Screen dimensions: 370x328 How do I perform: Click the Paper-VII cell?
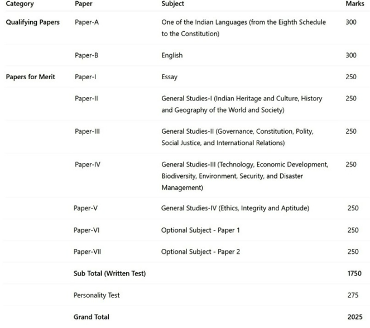pyautogui.click(x=87, y=252)
